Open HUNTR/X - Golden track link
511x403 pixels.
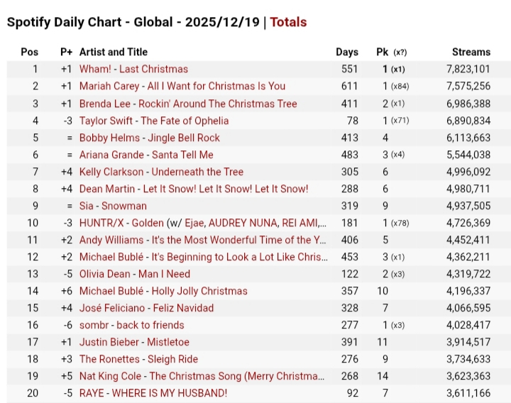[202, 223]
